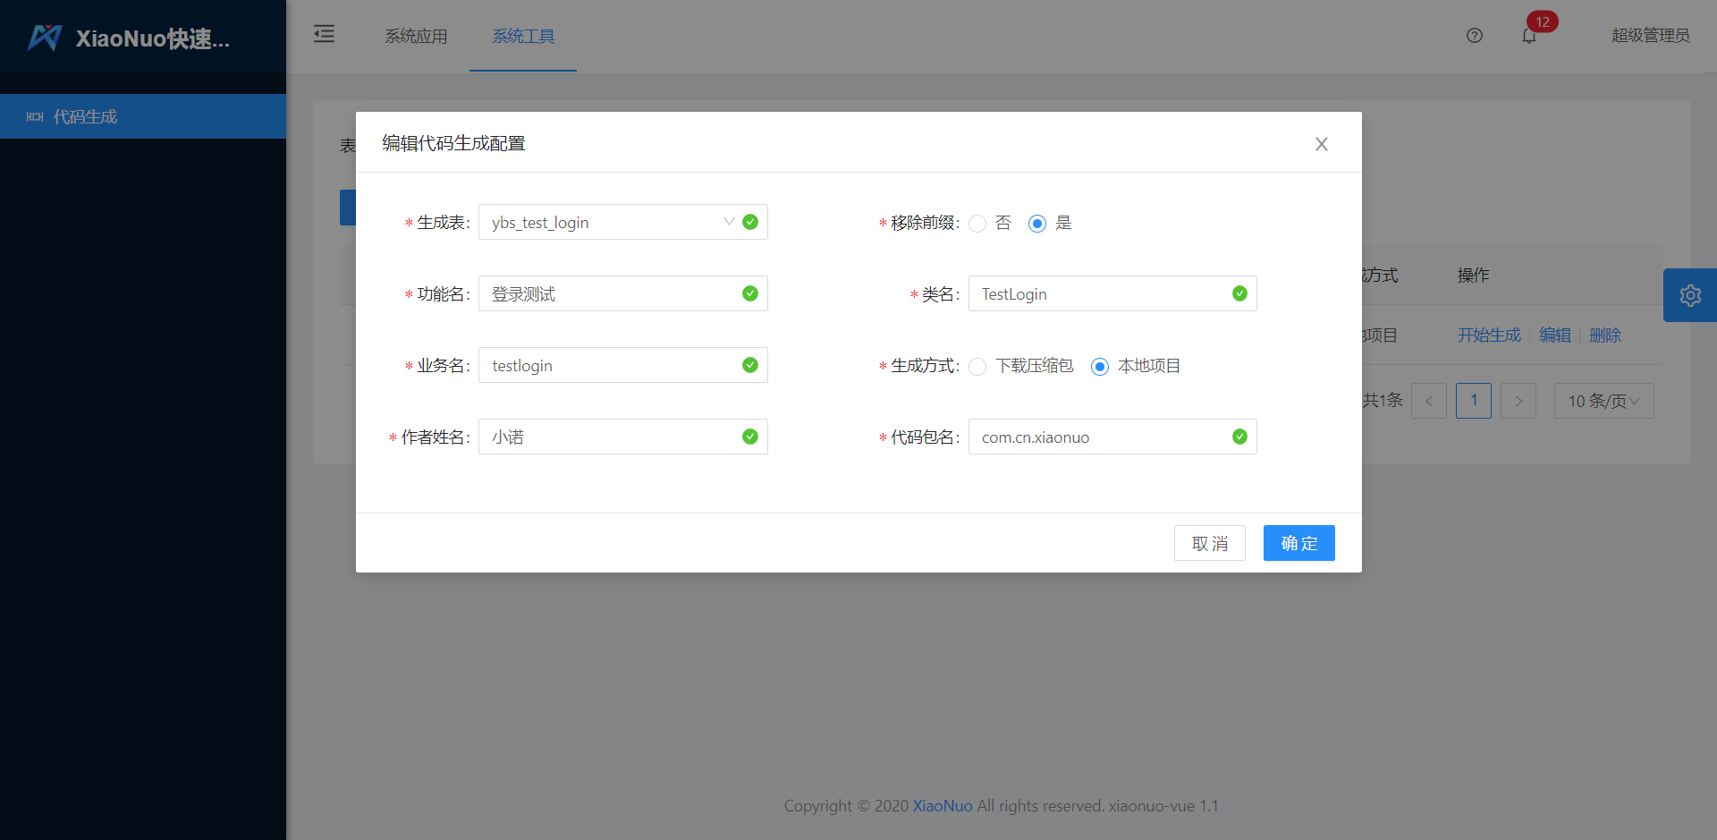The width and height of the screenshot is (1717, 840).
Task: Switch to 系统应用 tab
Action: [x=416, y=36]
